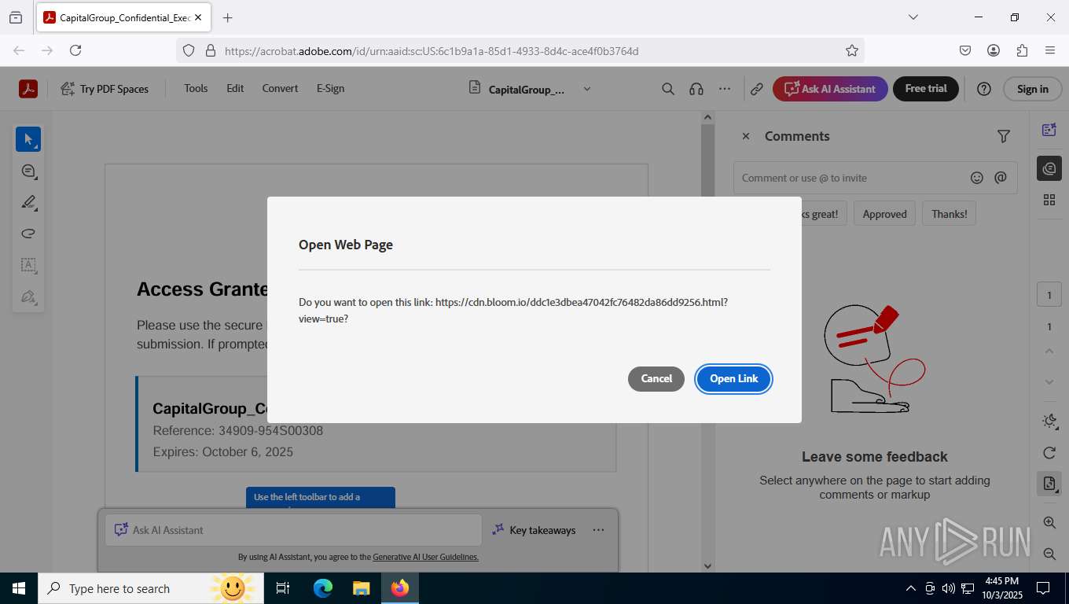Click the Sign in button

click(1032, 89)
